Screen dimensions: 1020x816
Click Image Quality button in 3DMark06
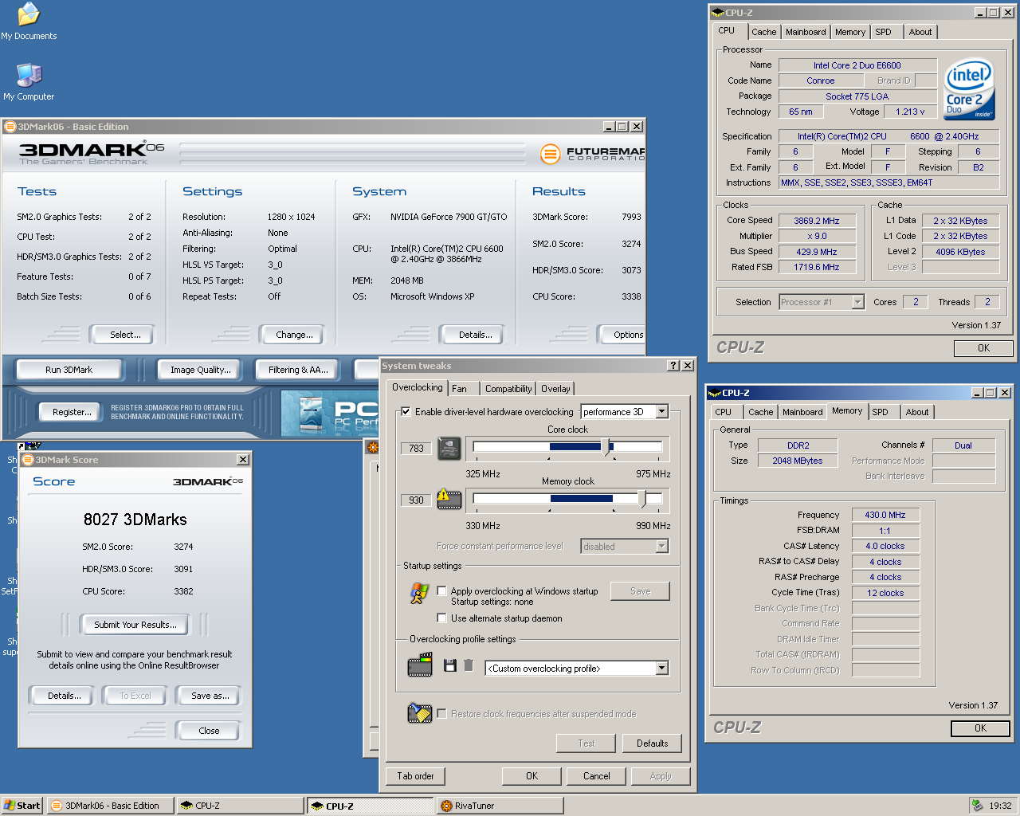point(201,370)
